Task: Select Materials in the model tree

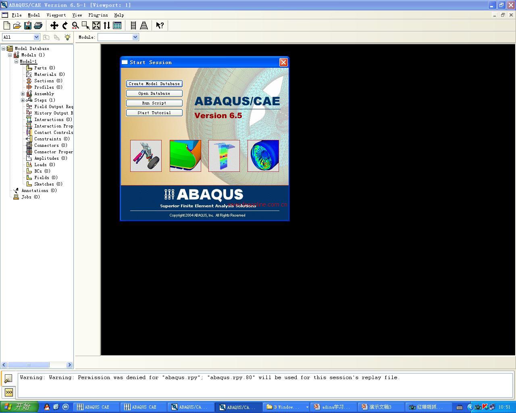Action: click(x=45, y=74)
